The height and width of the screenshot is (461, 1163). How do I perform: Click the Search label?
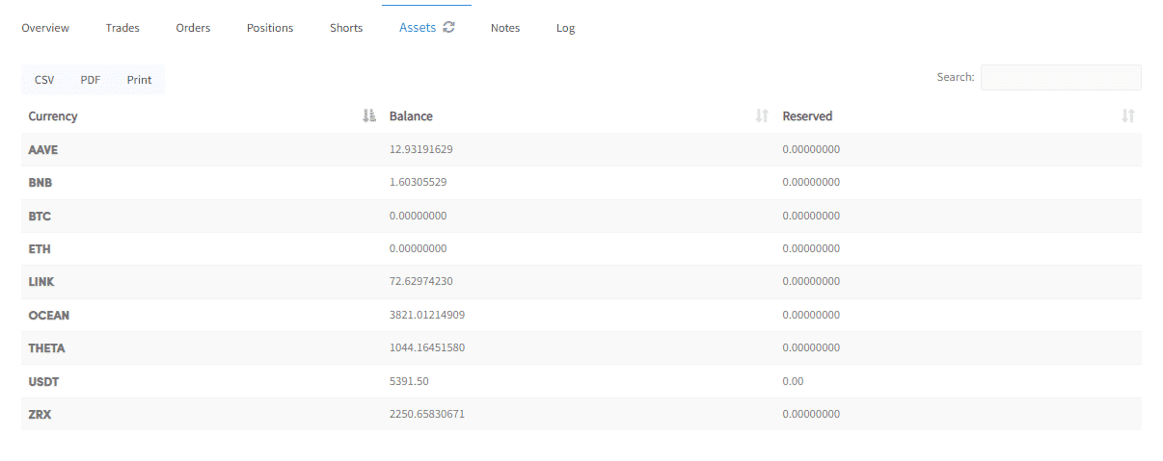pyautogui.click(x=956, y=77)
